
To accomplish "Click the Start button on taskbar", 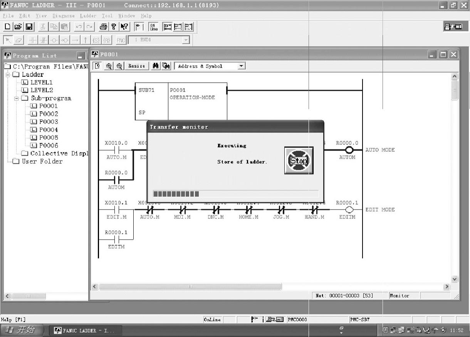I will (x=22, y=330).
